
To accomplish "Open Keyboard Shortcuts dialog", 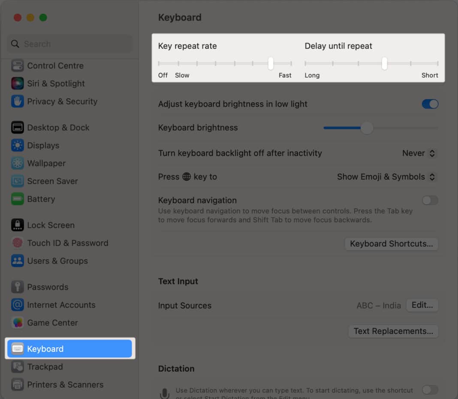I will [391, 244].
